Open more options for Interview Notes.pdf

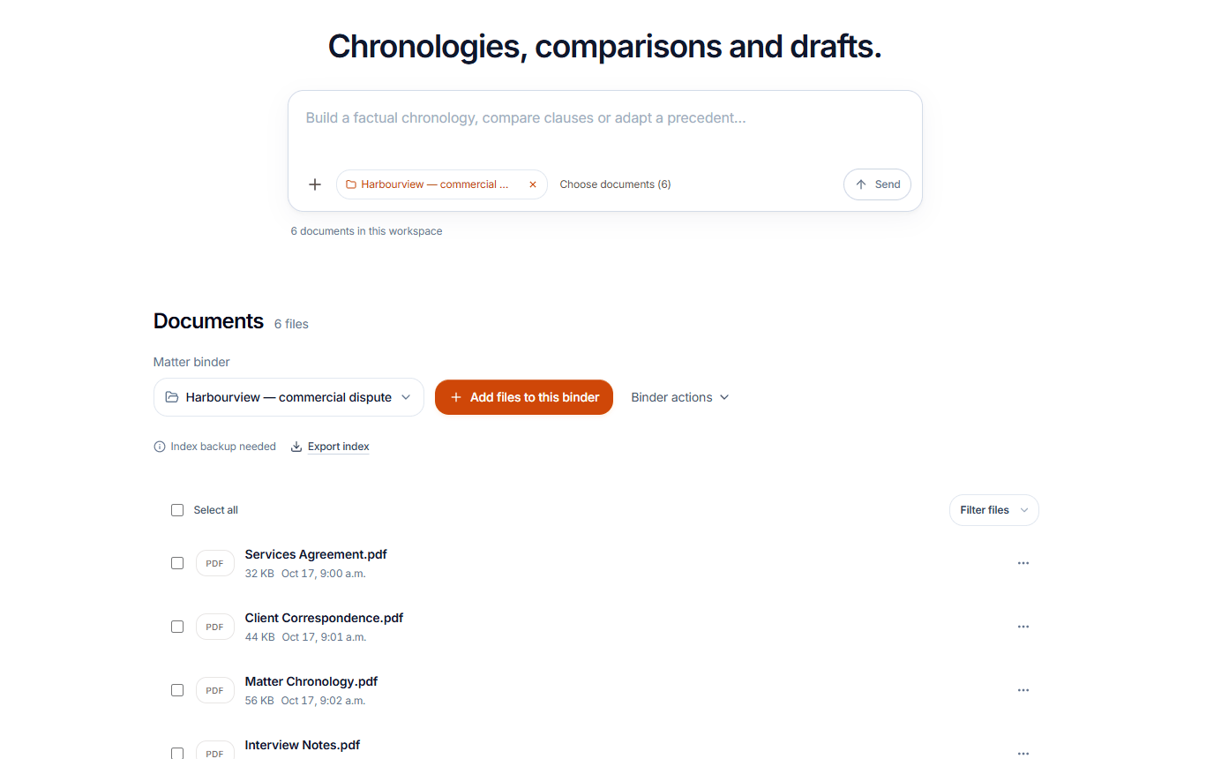tap(1023, 753)
